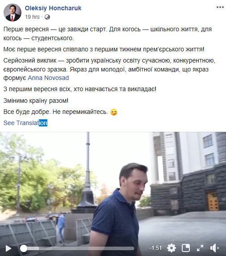Pop out video picture-in-picture icon
This screenshot has height=256, width=226.
(x=186, y=248)
